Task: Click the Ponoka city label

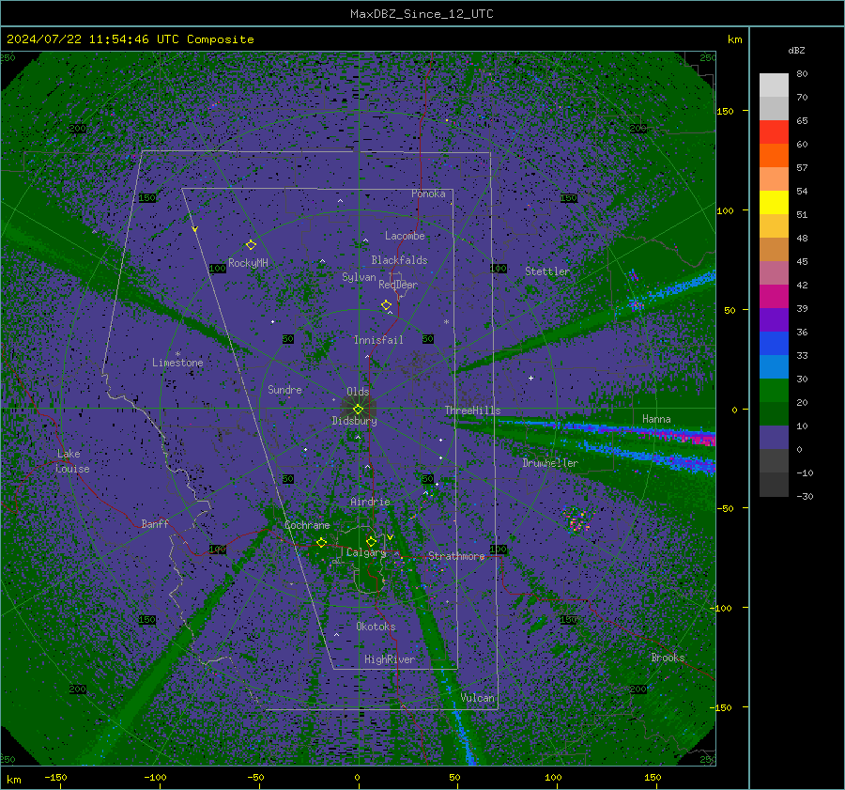Action: coord(428,194)
